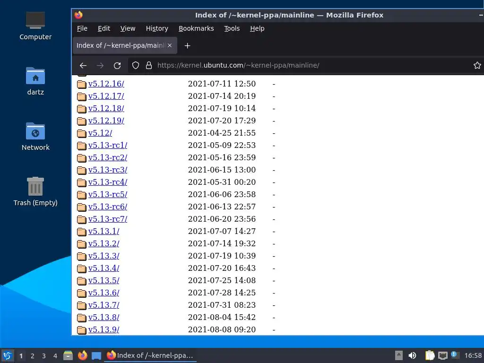Open the v5.13-rc2/ directory link
Screen dimensions: 484x363
108,157
